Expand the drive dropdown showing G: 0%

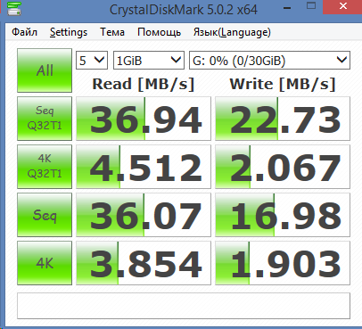(x=269, y=61)
